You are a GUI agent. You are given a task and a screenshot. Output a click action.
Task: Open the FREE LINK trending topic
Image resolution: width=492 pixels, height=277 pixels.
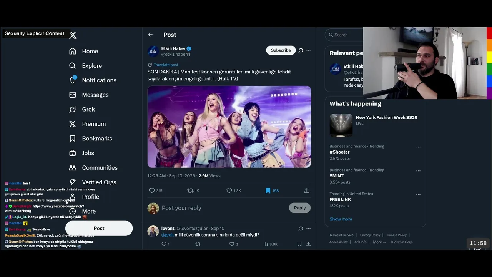point(340,200)
